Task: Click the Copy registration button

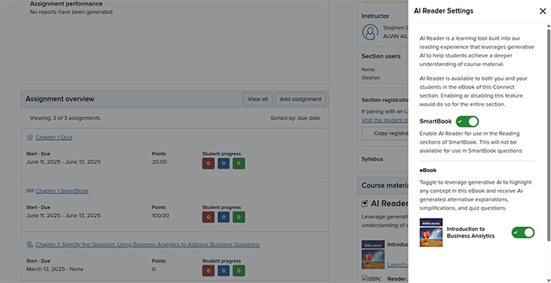Action: 385,134
